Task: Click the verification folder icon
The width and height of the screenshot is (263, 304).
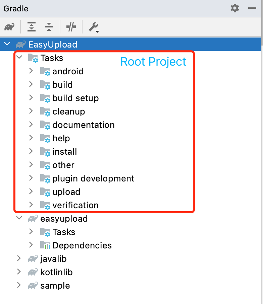Action: point(45,205)
